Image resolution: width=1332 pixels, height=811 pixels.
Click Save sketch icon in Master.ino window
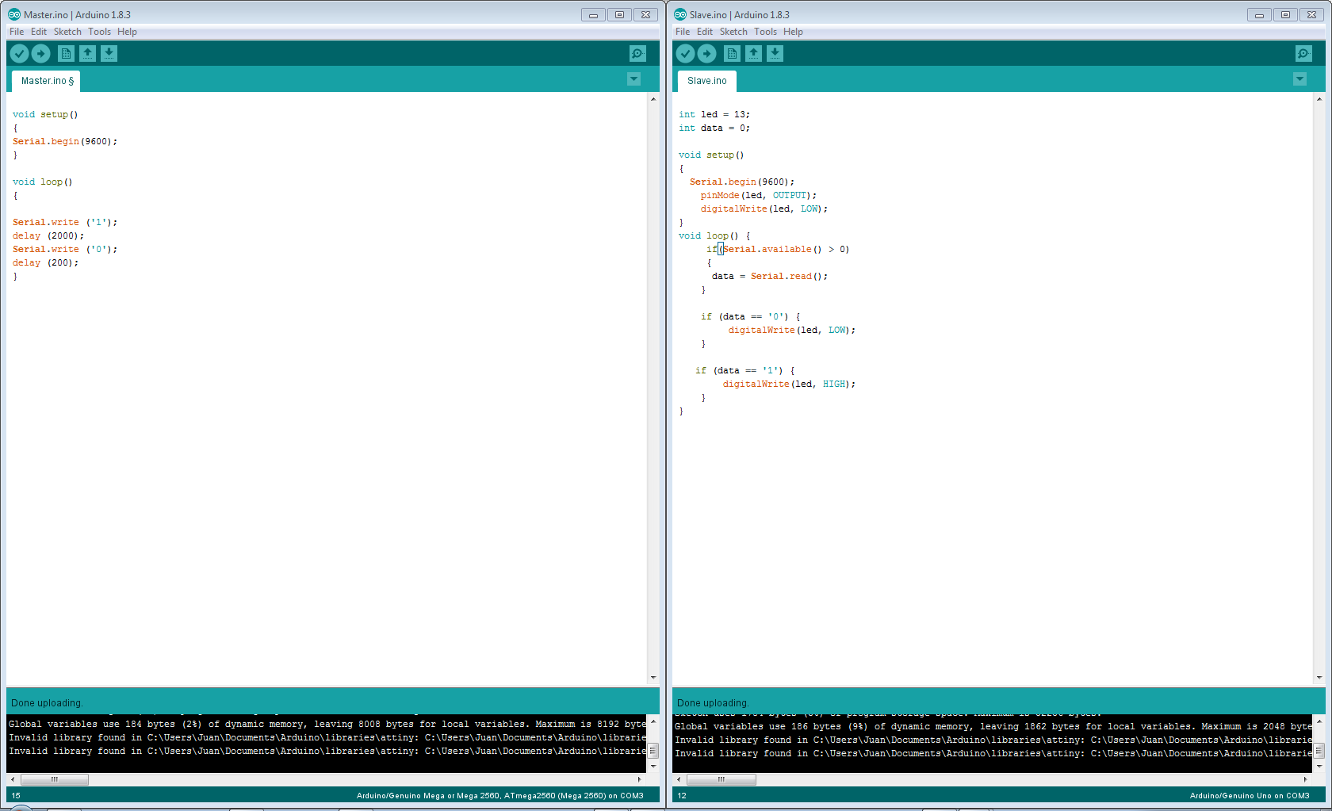109,53
